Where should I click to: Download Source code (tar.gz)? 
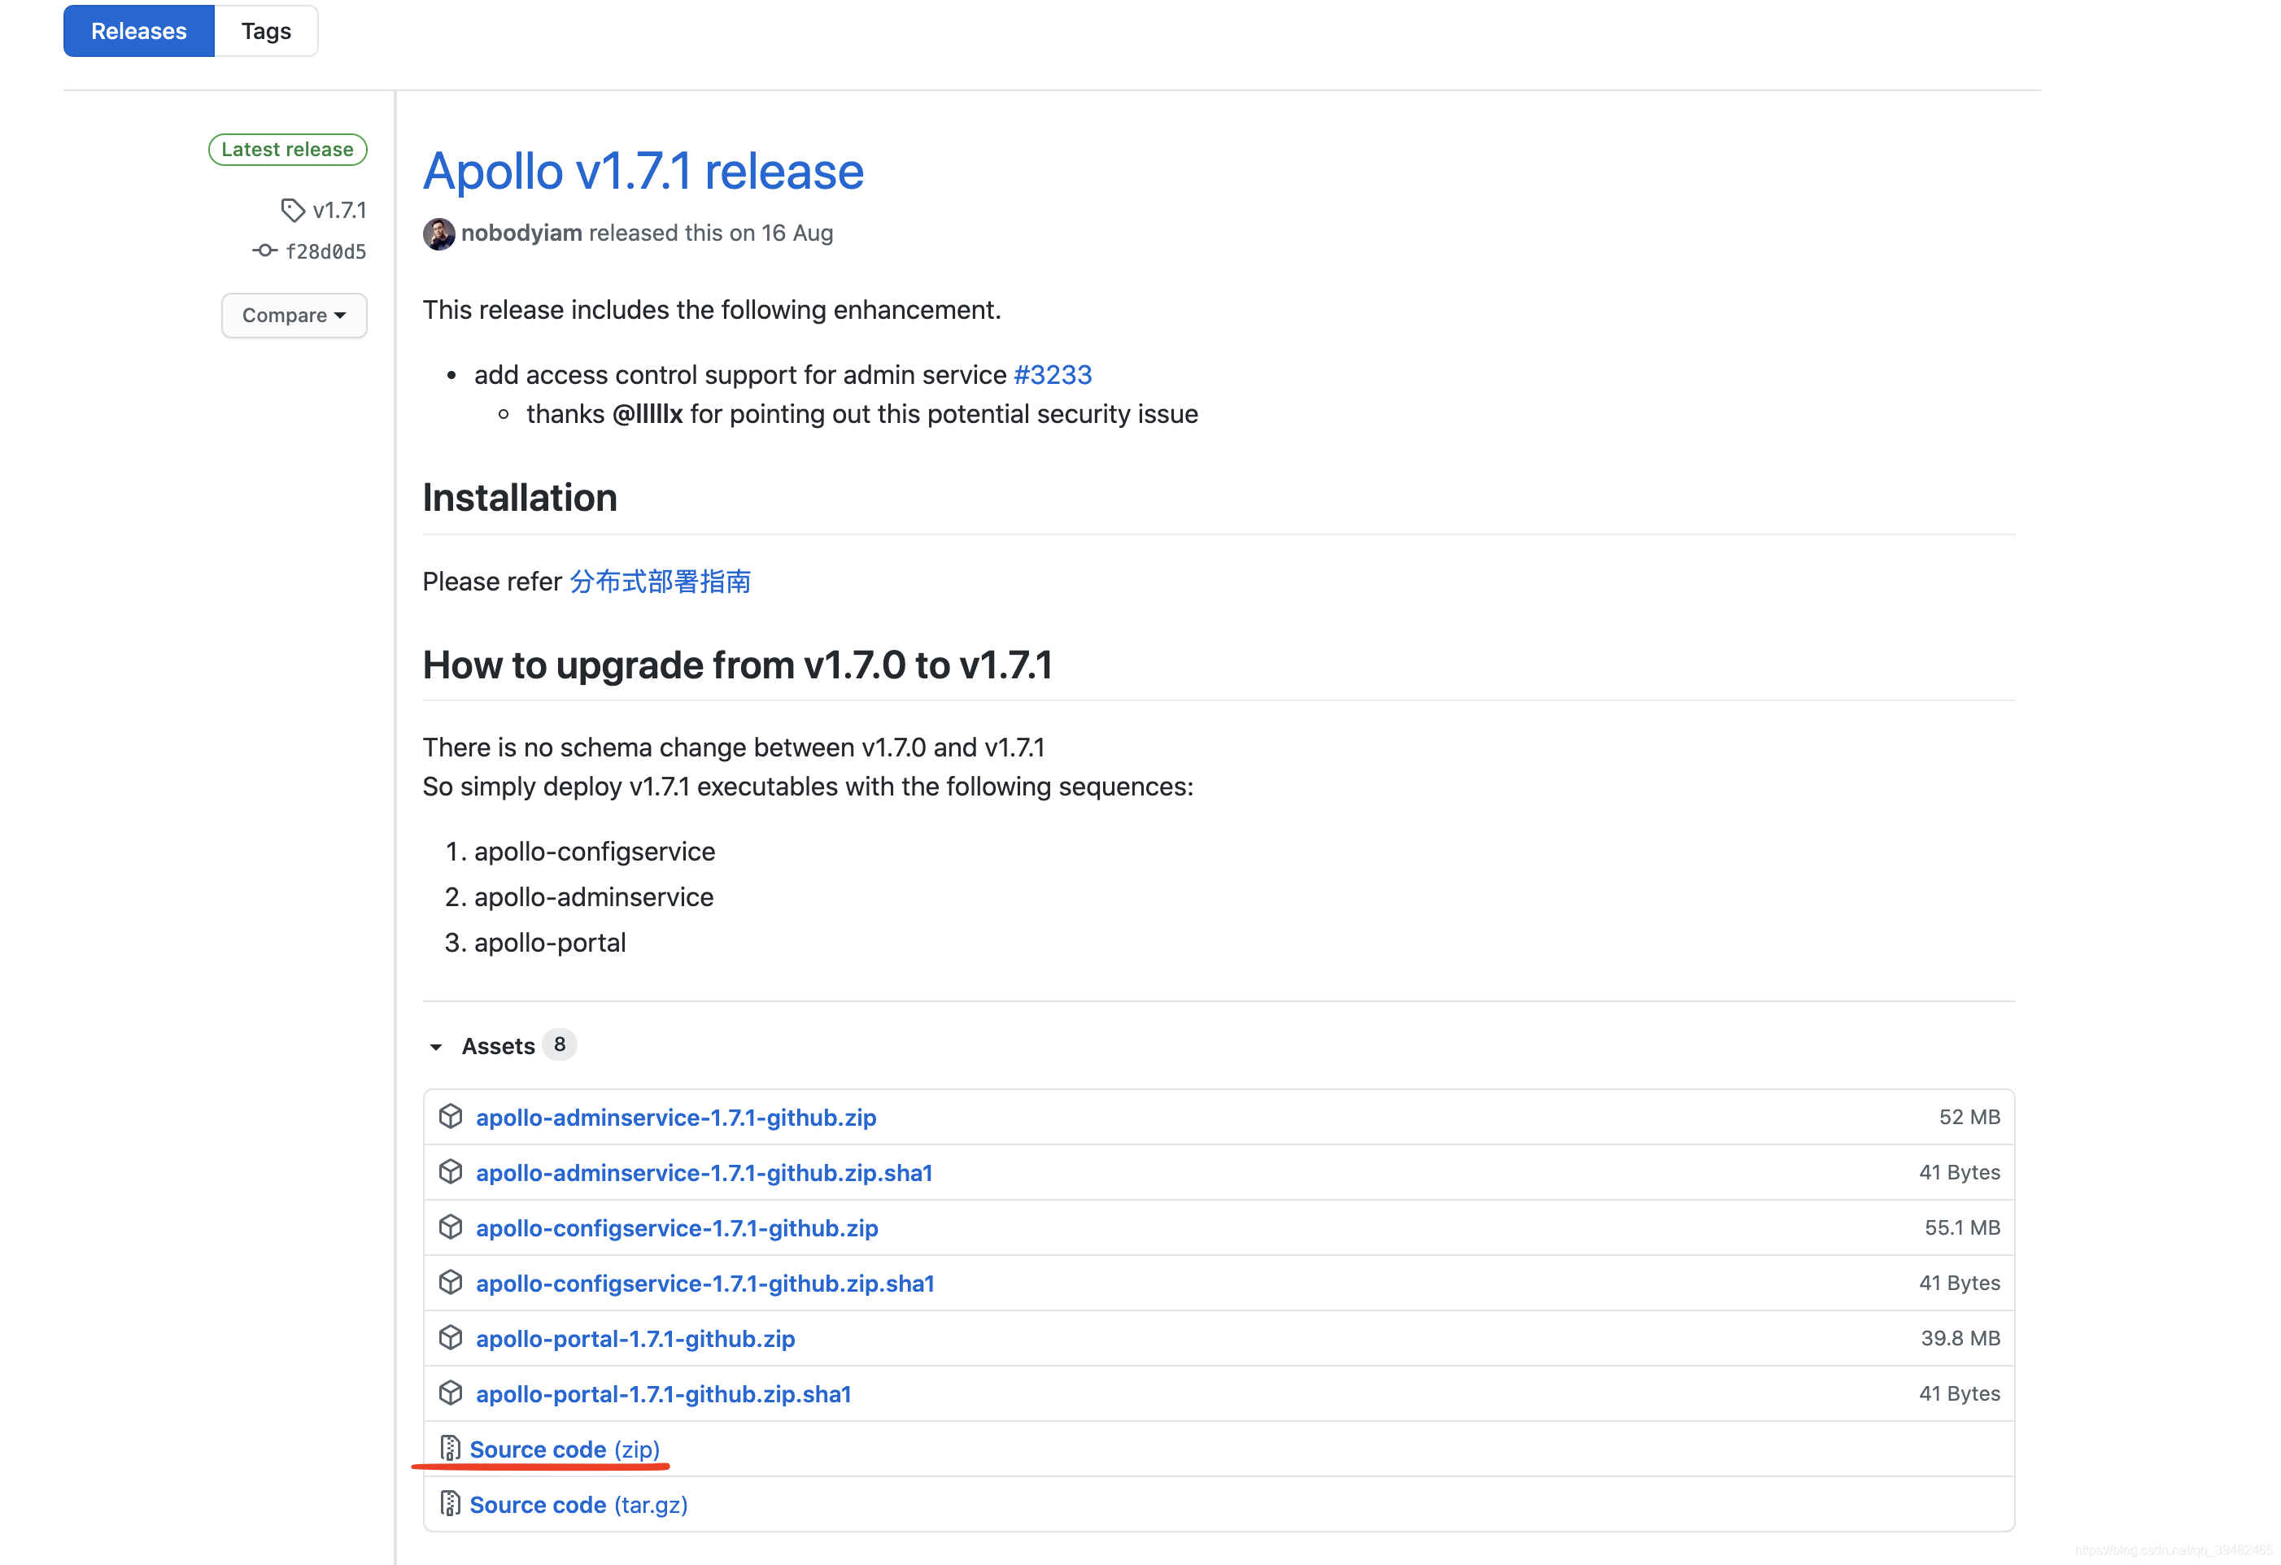[x=578, y=1504]
